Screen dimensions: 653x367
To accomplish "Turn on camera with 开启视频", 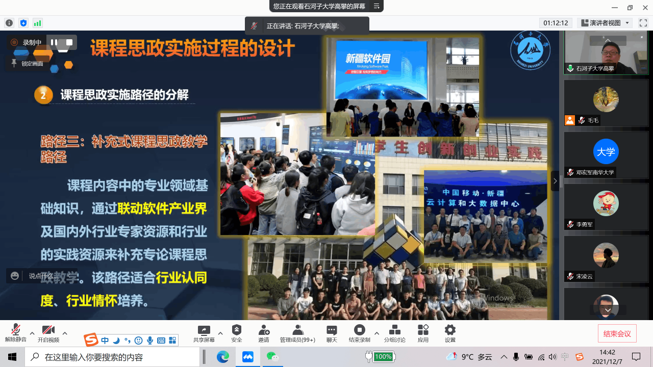I will coord(48,330).
